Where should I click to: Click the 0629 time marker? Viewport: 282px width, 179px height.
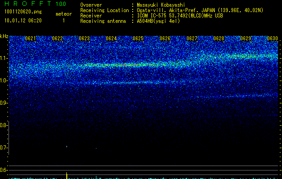(x=246, y=38)
